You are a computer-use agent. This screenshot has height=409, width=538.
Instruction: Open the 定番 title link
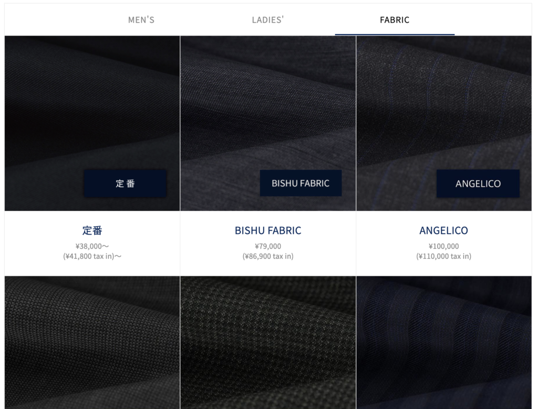coord(92,230)
